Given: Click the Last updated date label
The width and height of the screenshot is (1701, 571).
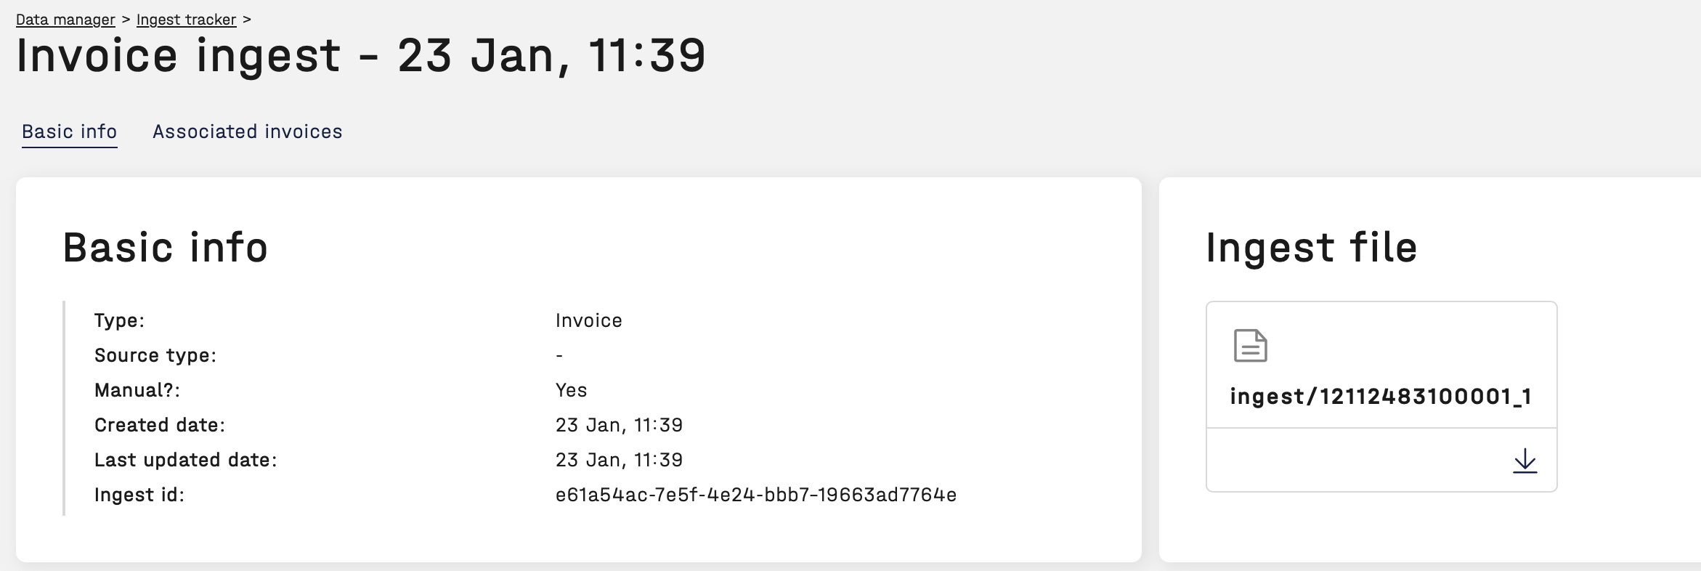Looking at the screenshot, I should tap(186, 460).
